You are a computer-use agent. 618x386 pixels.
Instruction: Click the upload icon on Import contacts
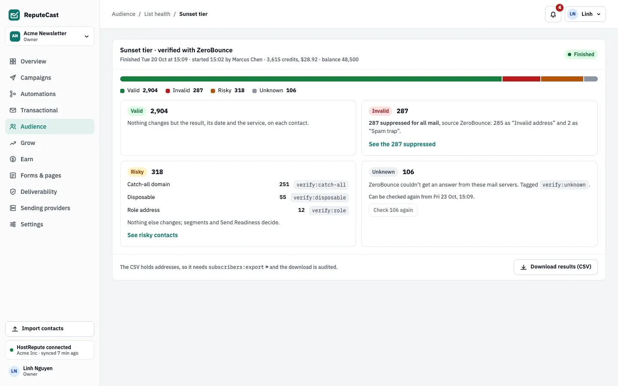[x=15, y=329]
